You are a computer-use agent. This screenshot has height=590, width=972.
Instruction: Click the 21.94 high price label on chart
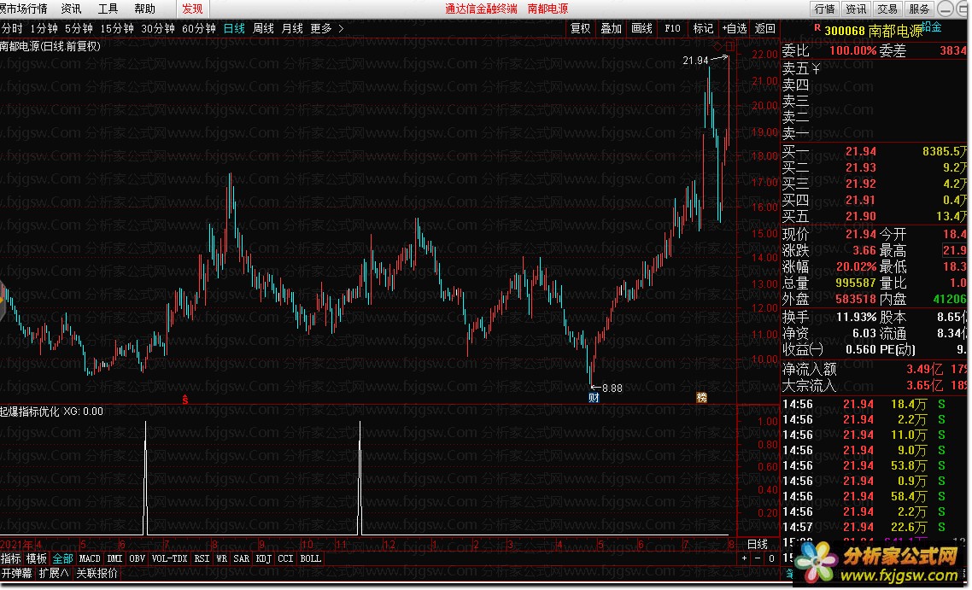coord(695,60)
